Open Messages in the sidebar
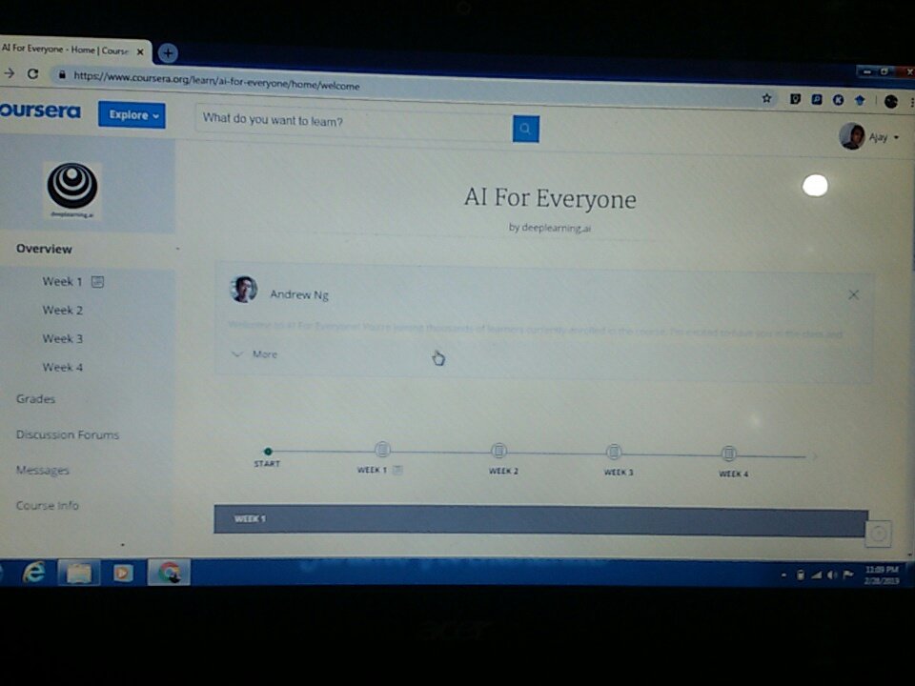The height and width of the screenshot is (686, 915). (43, 470)
